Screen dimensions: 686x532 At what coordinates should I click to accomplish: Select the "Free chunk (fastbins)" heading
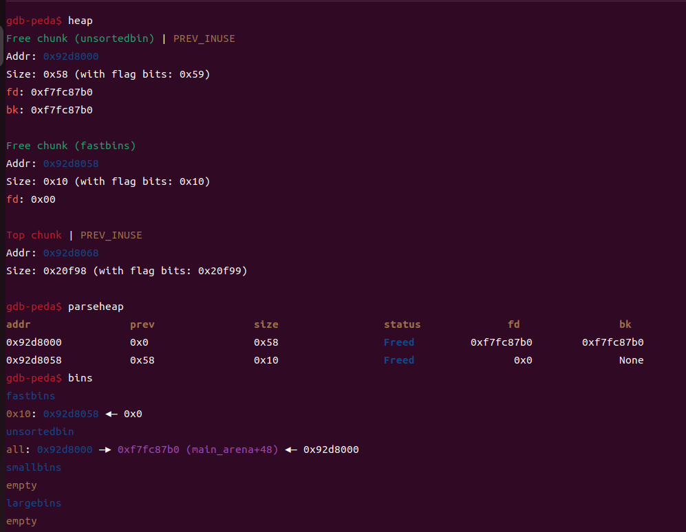(71, 146)
